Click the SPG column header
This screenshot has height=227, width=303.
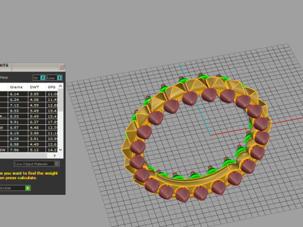(52, 87)
